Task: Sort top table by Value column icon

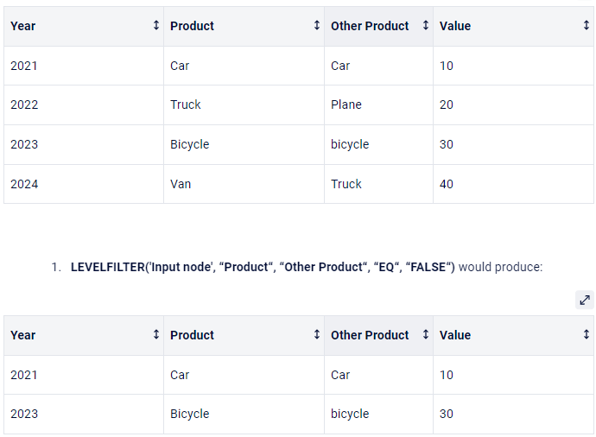Action: (586, 25)
